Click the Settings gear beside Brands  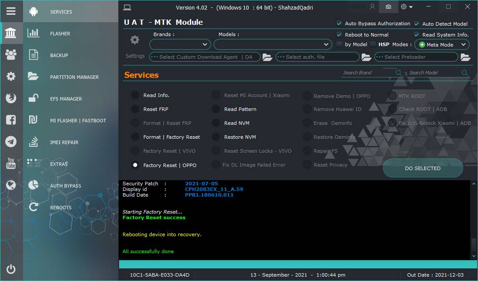(135, 40)
